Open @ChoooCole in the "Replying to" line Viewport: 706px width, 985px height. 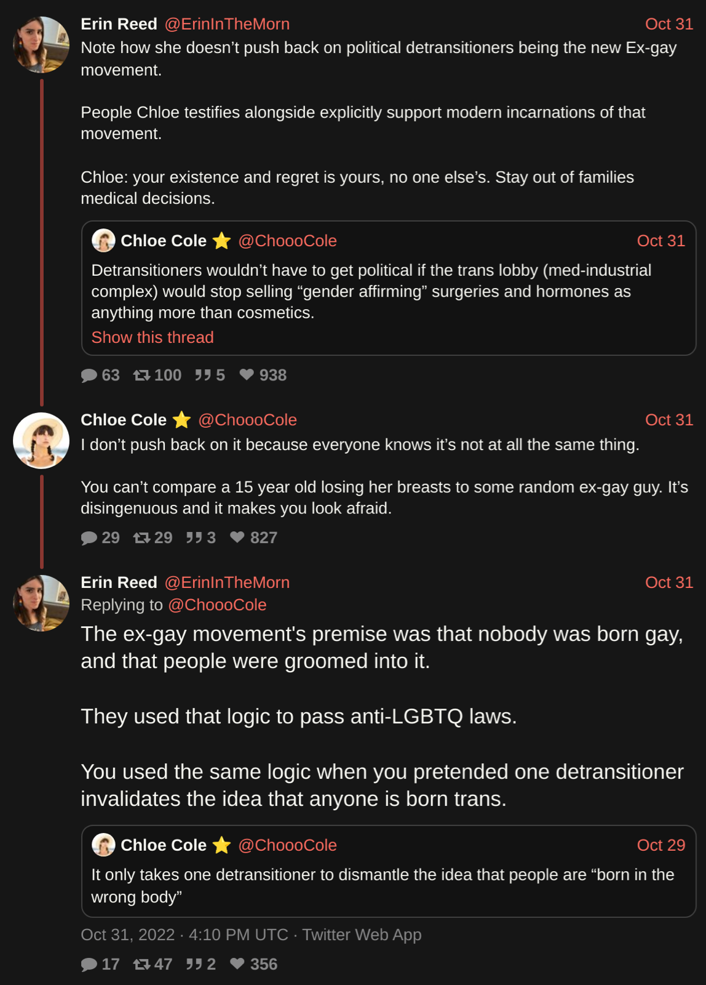tap(217, 605)
